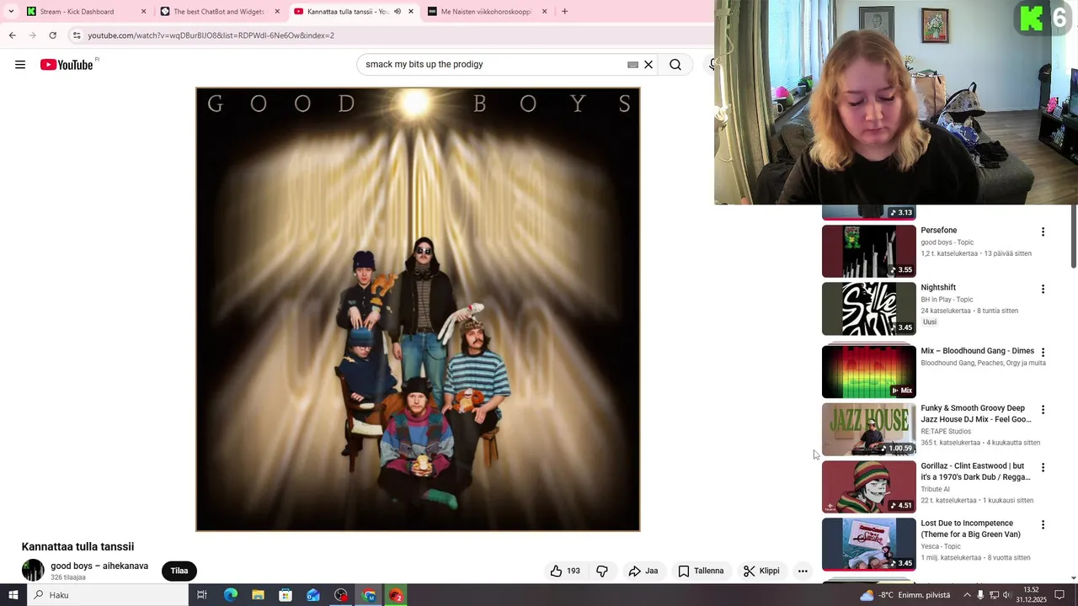Reload the page
1078x606 pixels.
coord(52,35)
